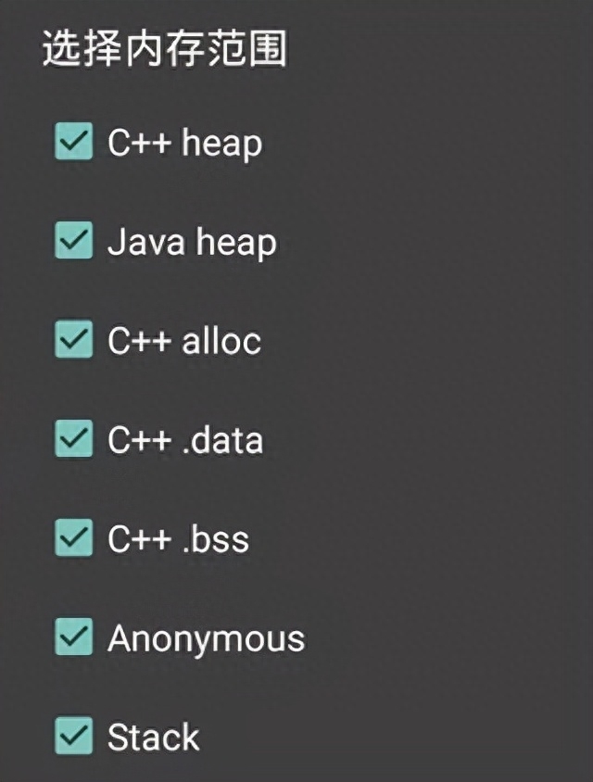This screenshot has height=782, width=593.
Task: Click the word "heap" in C++ heap
Action: pos(221,144)
